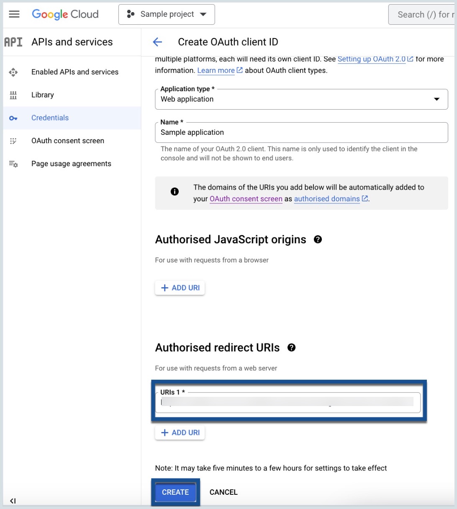Screen dimensions: 457x509
Task: Go back using the left arrow
Action: click(x=157, y=42)
